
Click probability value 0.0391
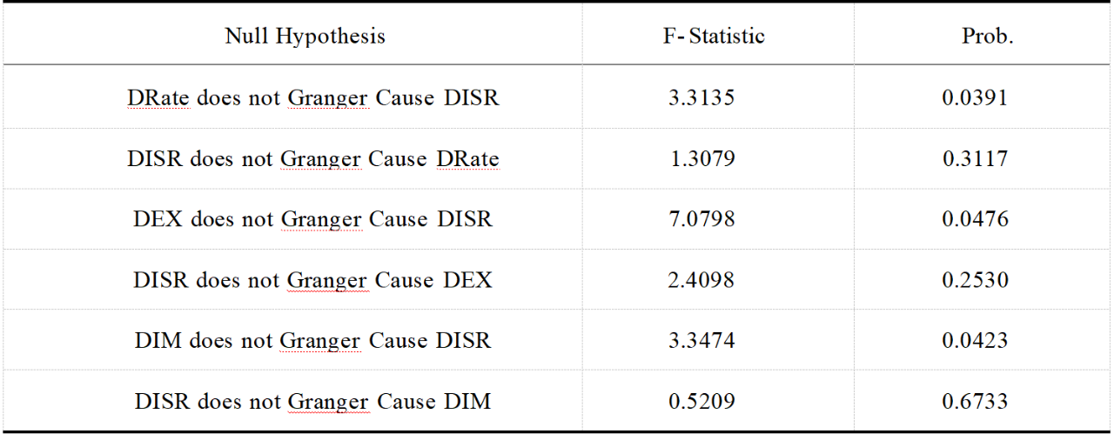(975, 97)
